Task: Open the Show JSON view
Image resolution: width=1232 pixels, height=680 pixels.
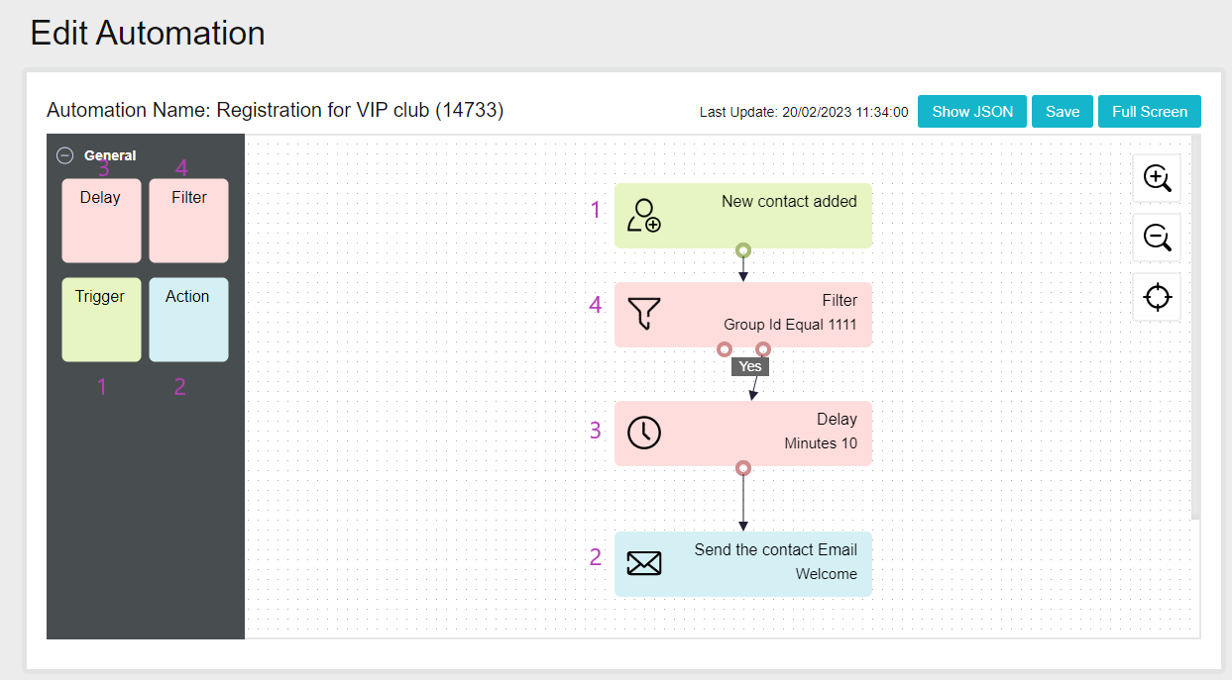Action: coord(972,112)
